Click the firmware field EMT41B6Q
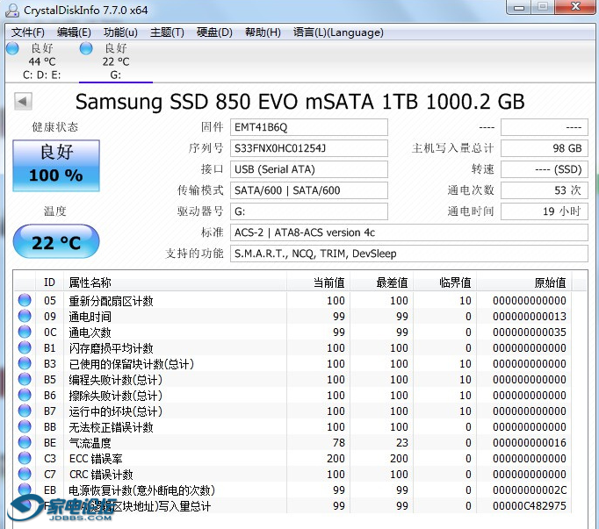 coord(308,127)
